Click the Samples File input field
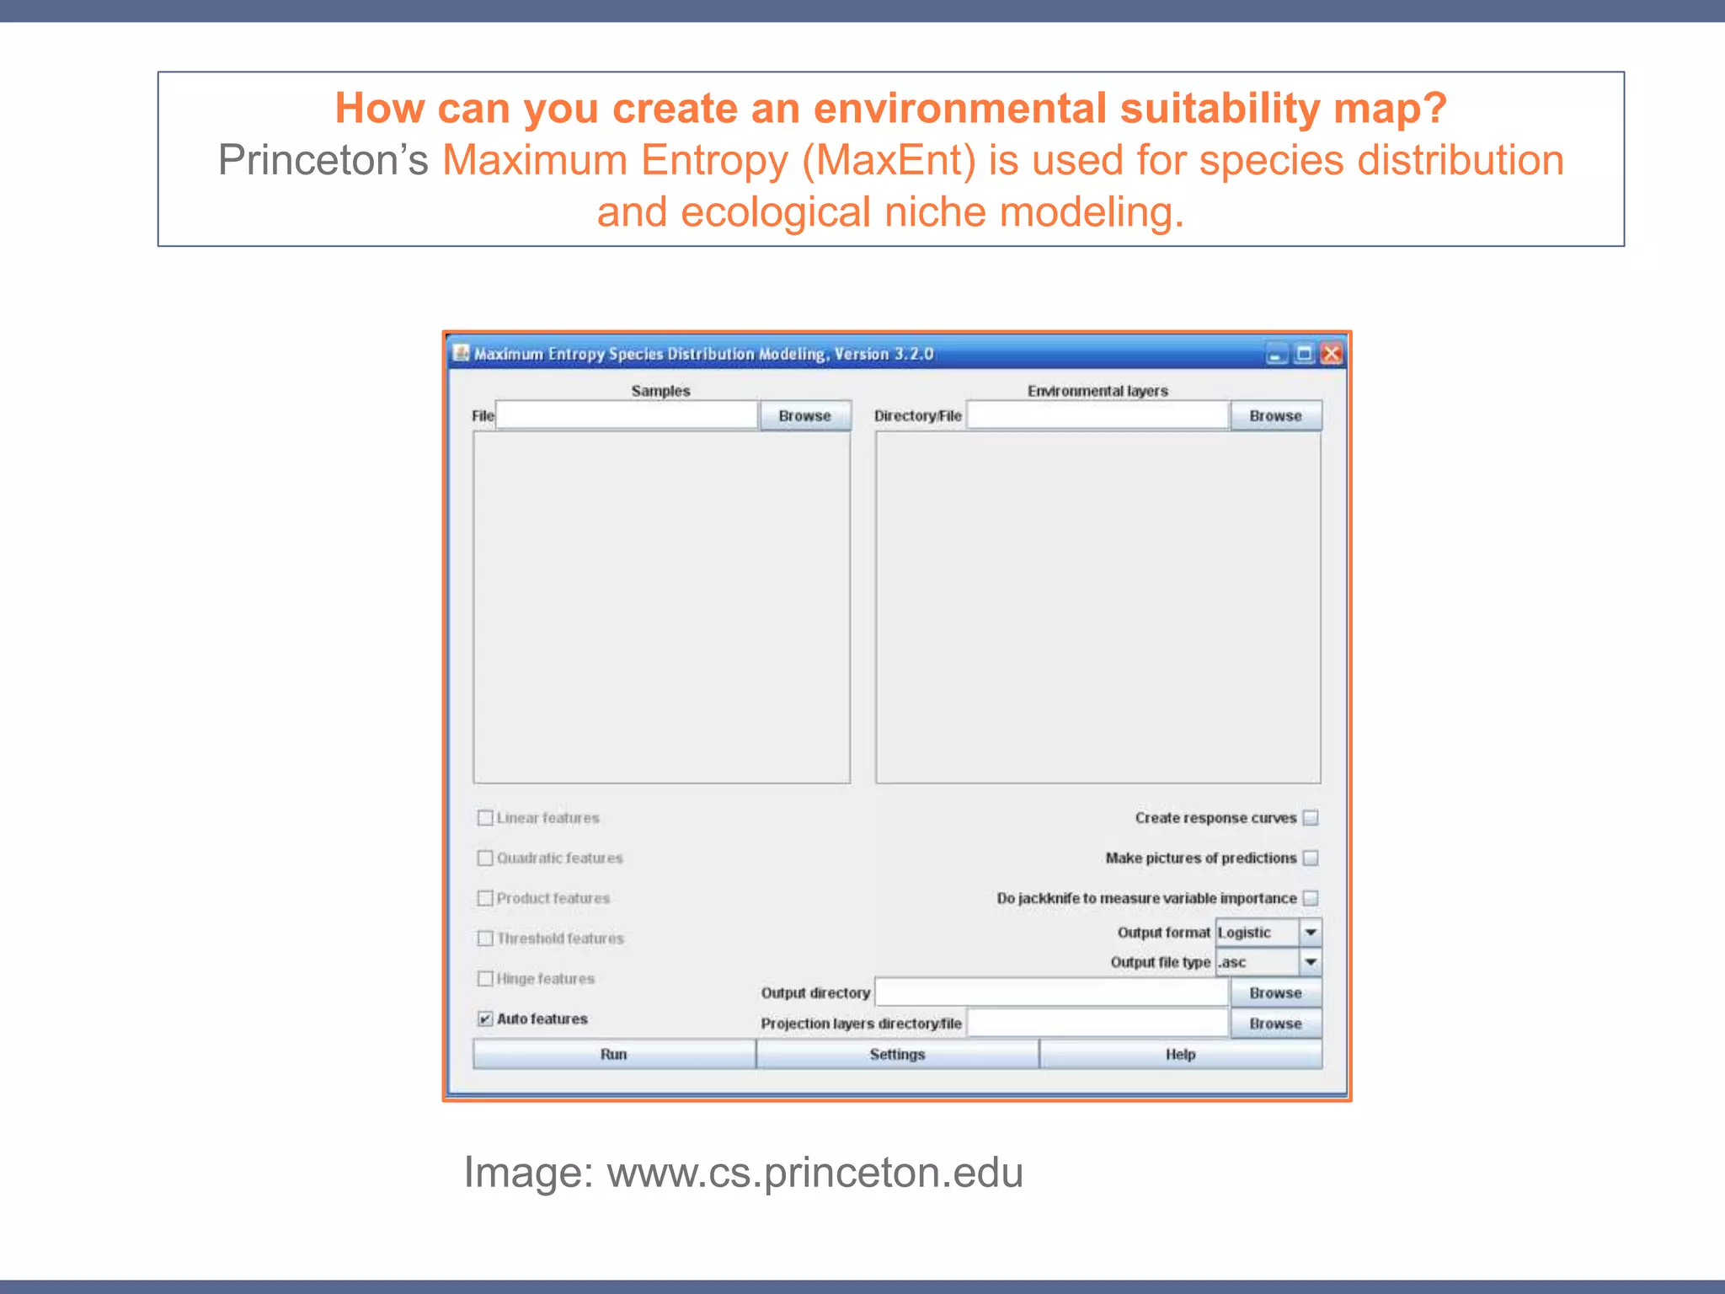 (x=627, y=416)
